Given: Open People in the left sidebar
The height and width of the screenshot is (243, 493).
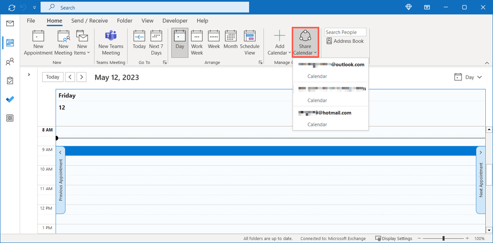Looking at the screenshot, I should tap(10, 62).
